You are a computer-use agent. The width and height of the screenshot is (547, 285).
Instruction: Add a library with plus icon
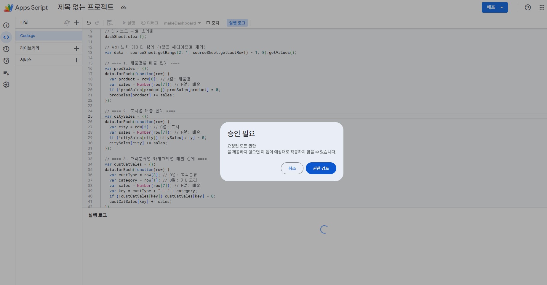pyautogui.click(x=76, y=48)
